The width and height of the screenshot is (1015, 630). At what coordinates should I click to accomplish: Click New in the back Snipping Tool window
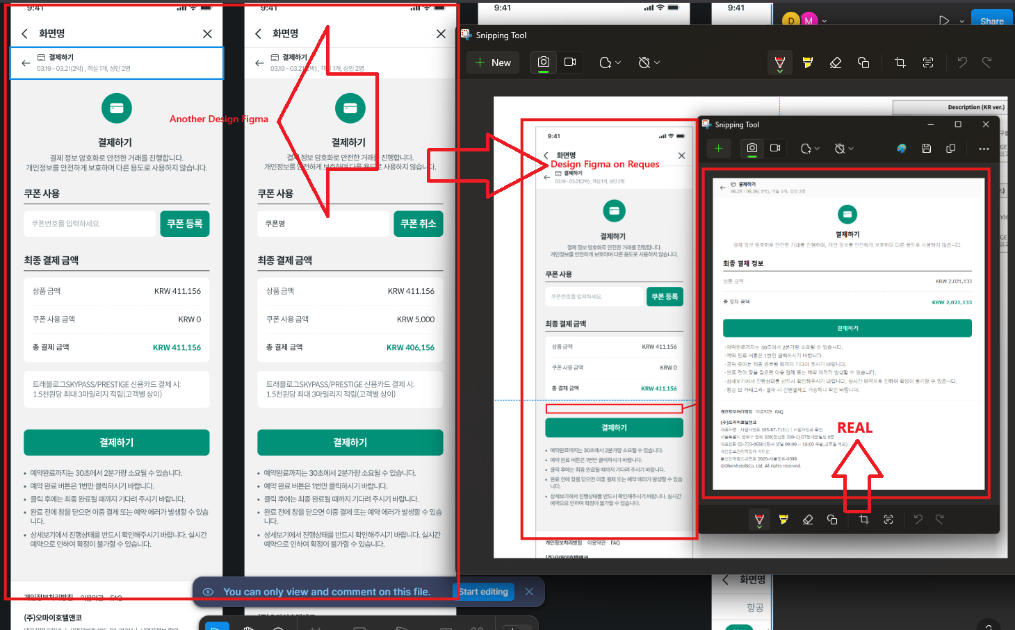[x=493, y=63]
